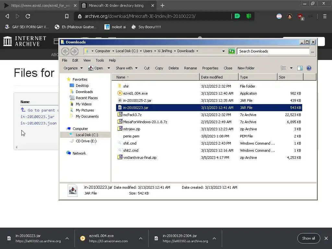Open the green shield extension icon
Viewport: 332px width, 249px height.
coord(249,16)
